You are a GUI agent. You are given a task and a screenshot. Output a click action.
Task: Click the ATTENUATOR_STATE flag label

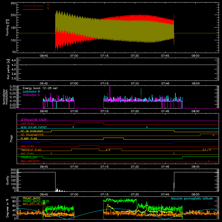(x=34, y=120)
